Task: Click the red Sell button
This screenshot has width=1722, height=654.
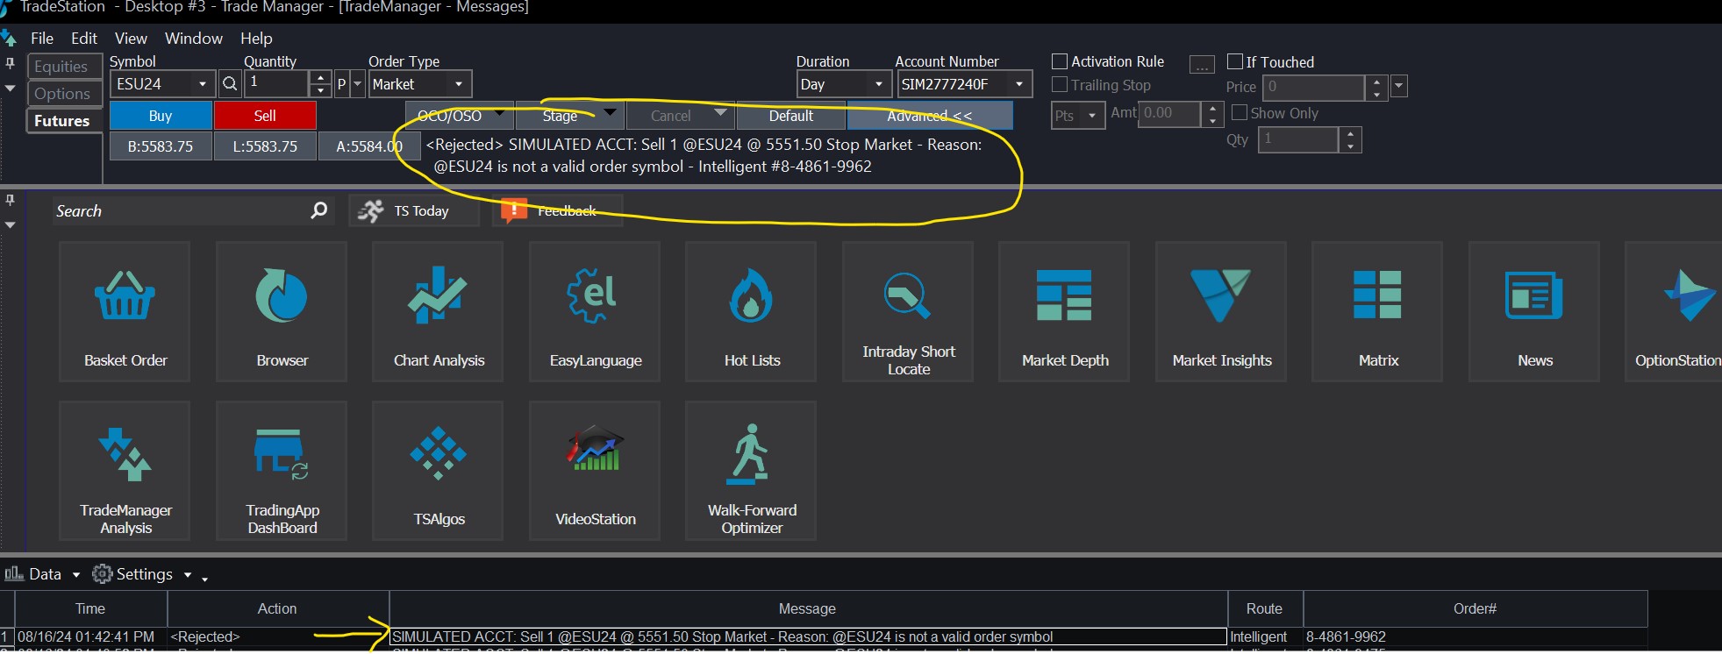Action: click(265, 116)
